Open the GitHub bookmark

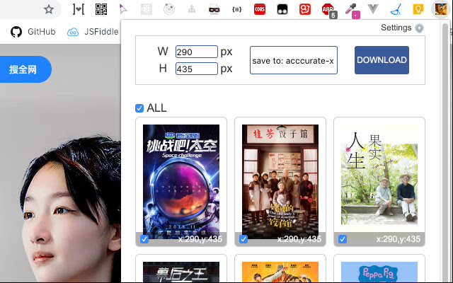pyautogui.click(x=33, y=31)
